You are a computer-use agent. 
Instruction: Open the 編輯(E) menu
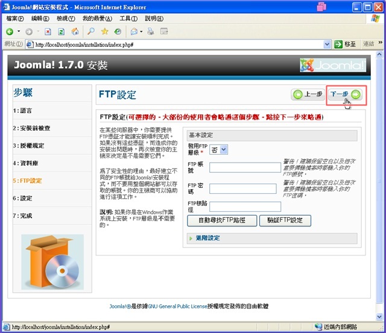coord(40,19)
